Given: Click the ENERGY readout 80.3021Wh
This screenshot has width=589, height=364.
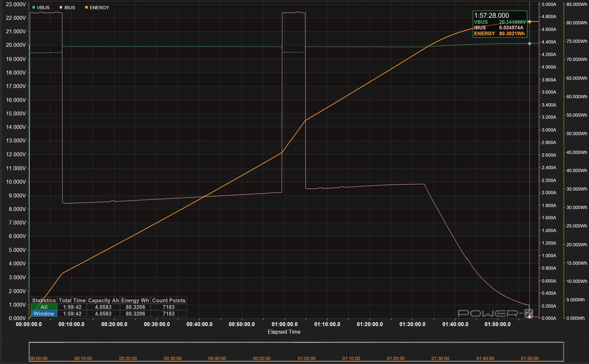Looking at the screenshot, I should [512, 34].
